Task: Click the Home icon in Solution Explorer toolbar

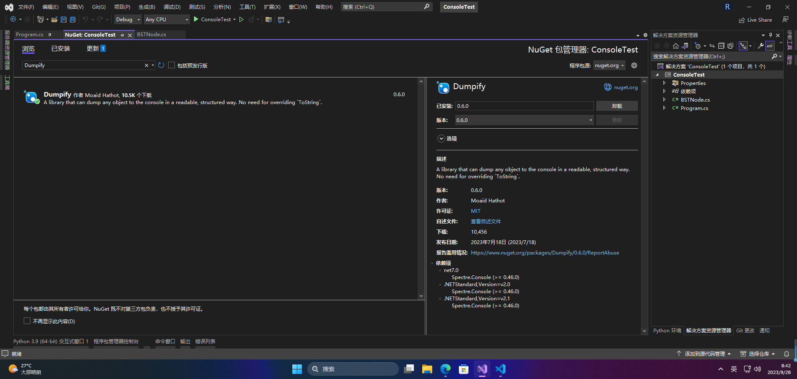Action: (675, 46)
